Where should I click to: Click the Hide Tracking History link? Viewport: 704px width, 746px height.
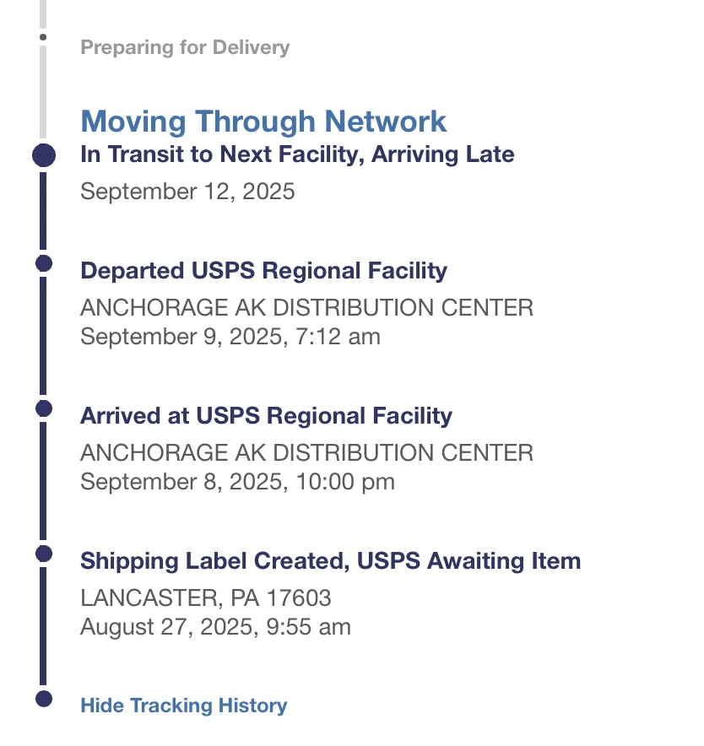183,705
